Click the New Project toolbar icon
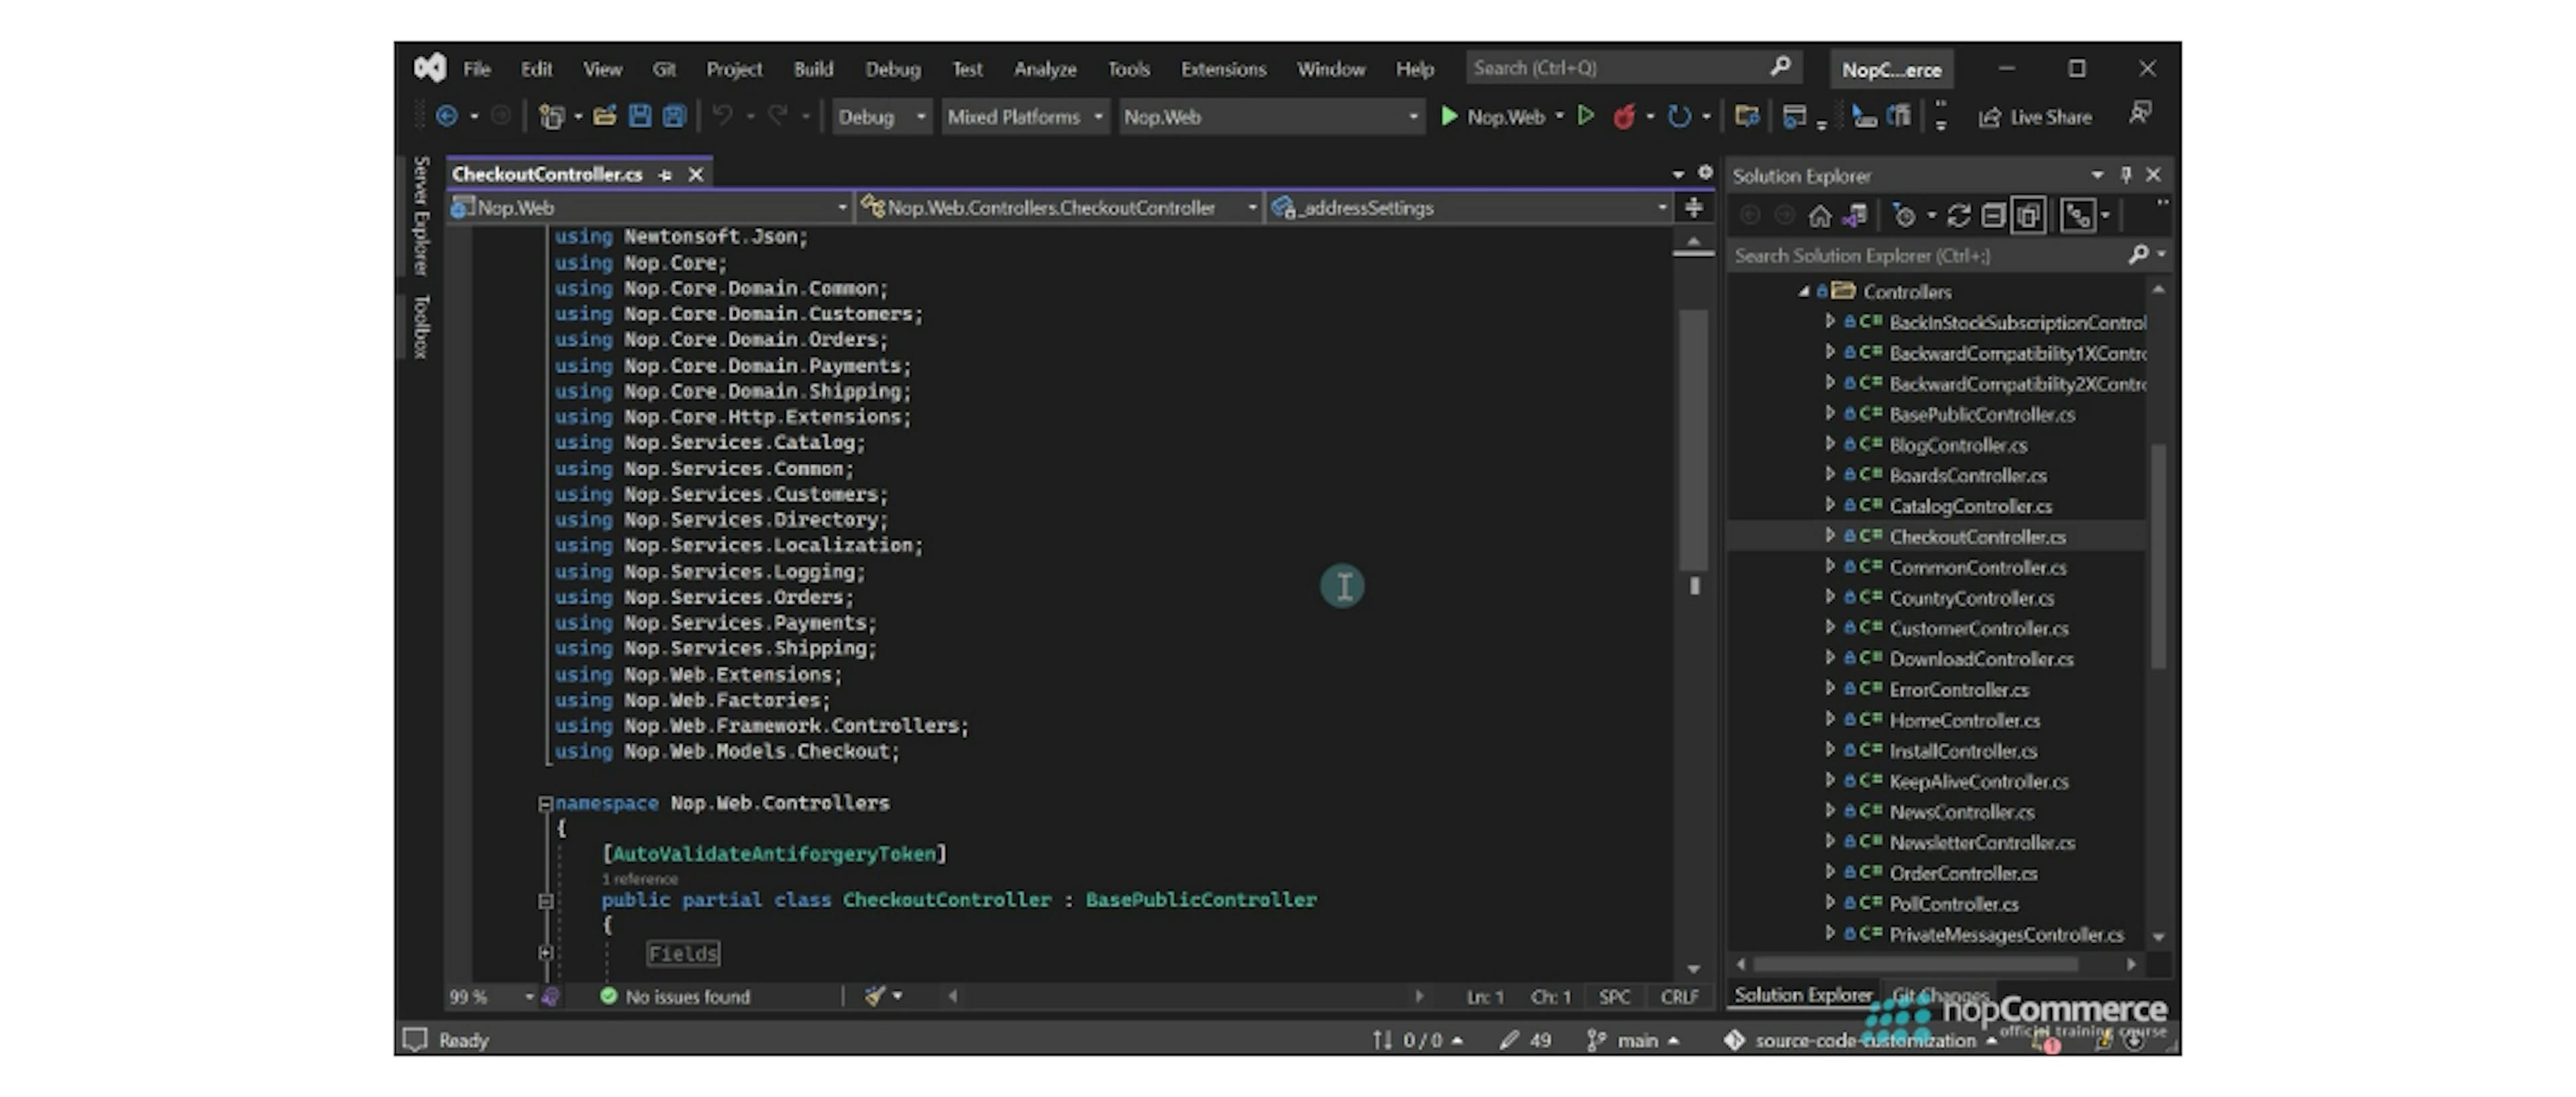 [x=551, y=117]
